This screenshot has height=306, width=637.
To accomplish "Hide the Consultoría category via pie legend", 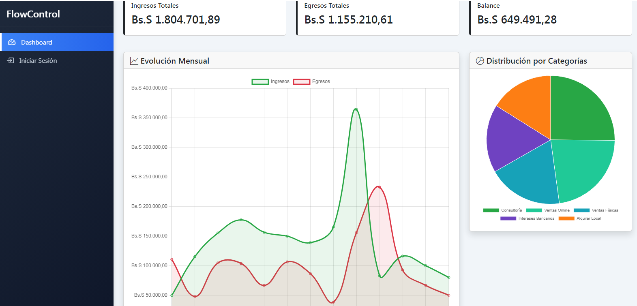I will pos(502,210).
